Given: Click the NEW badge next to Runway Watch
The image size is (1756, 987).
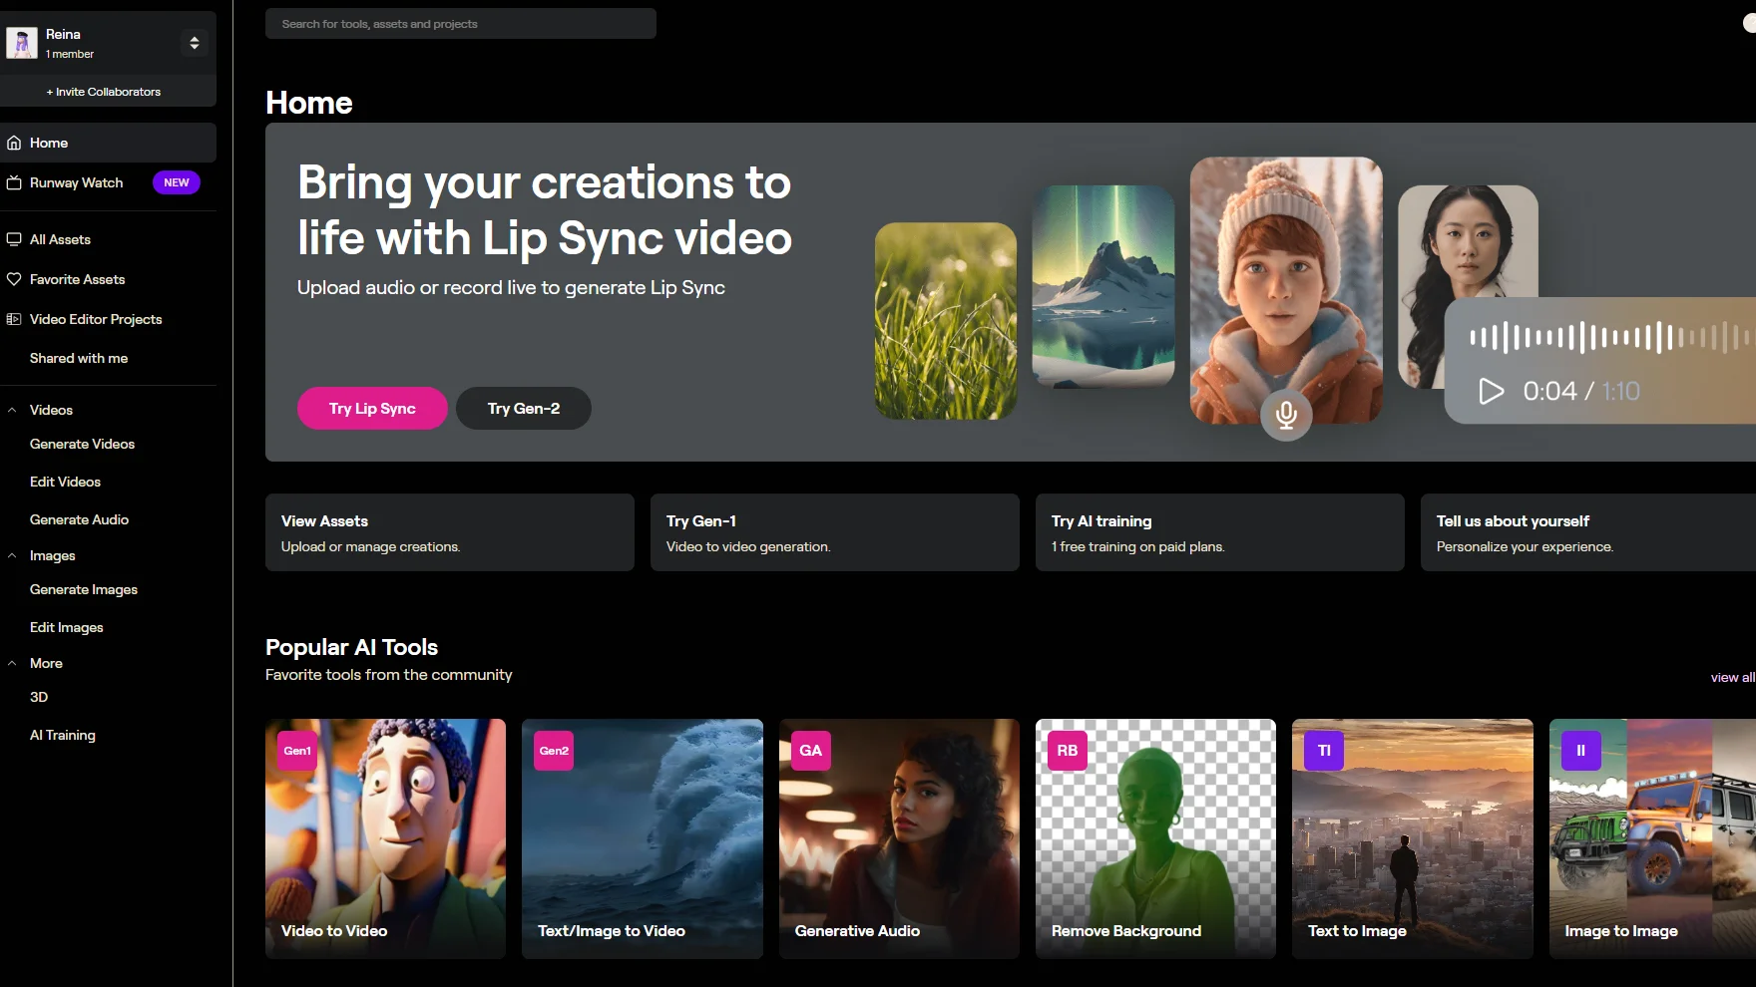Looking at the screenshot, I should pyautogui.click(x=177, y=182).
